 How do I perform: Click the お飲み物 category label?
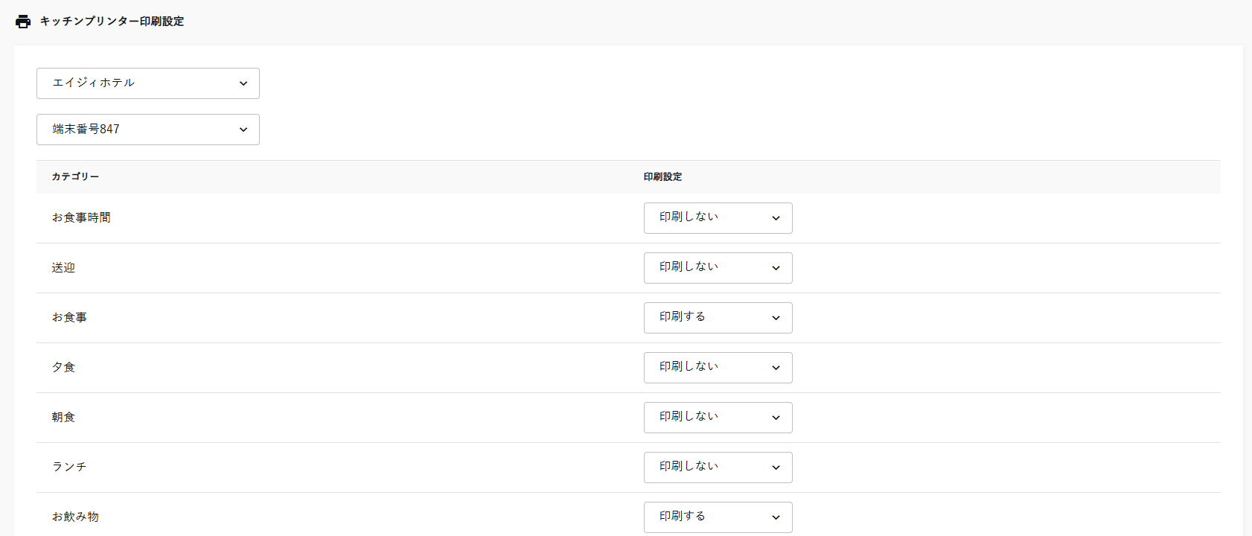coord(75,517)
